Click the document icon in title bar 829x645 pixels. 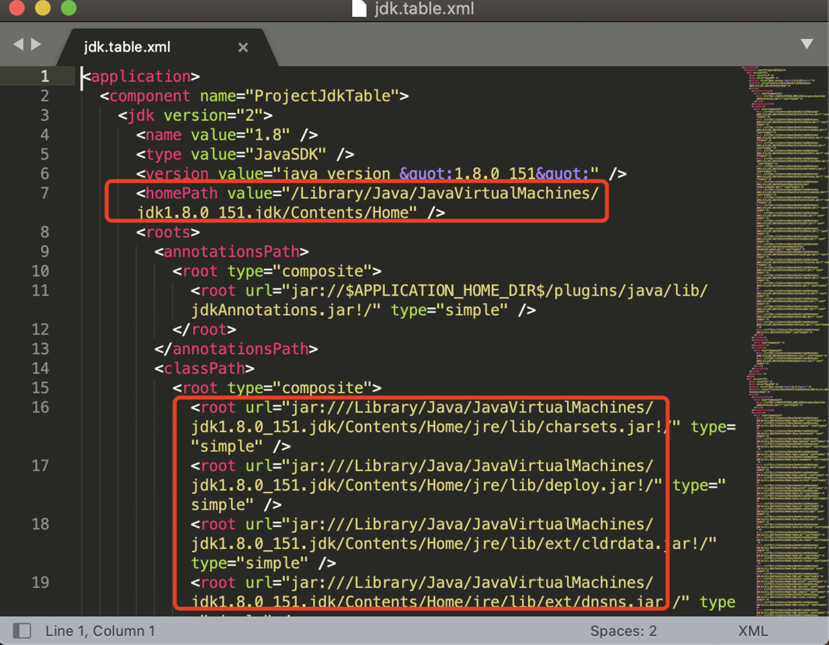coord(359,9)
